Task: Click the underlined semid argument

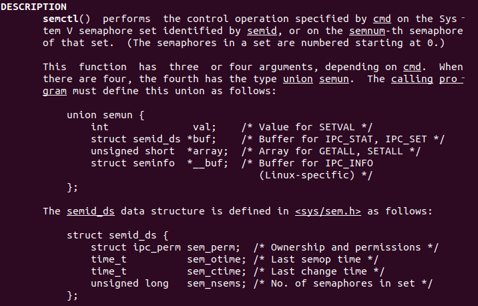Action: (262, 31)
